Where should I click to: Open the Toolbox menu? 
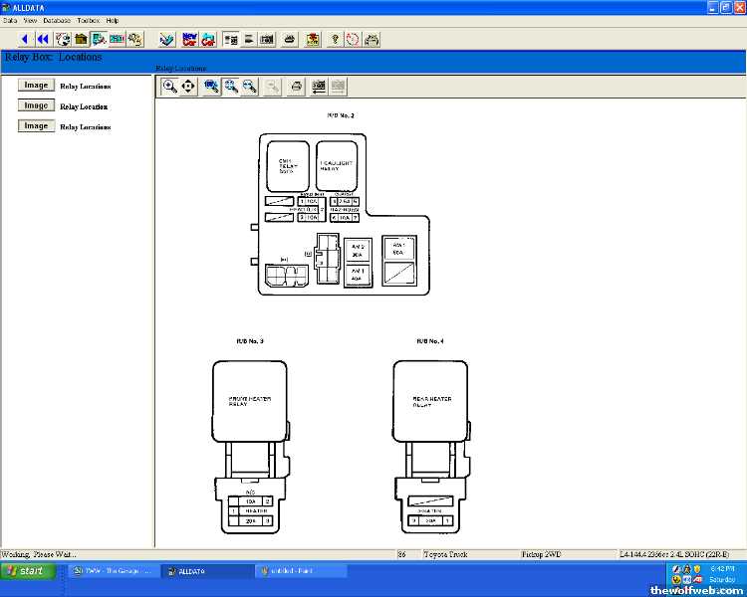87,20
